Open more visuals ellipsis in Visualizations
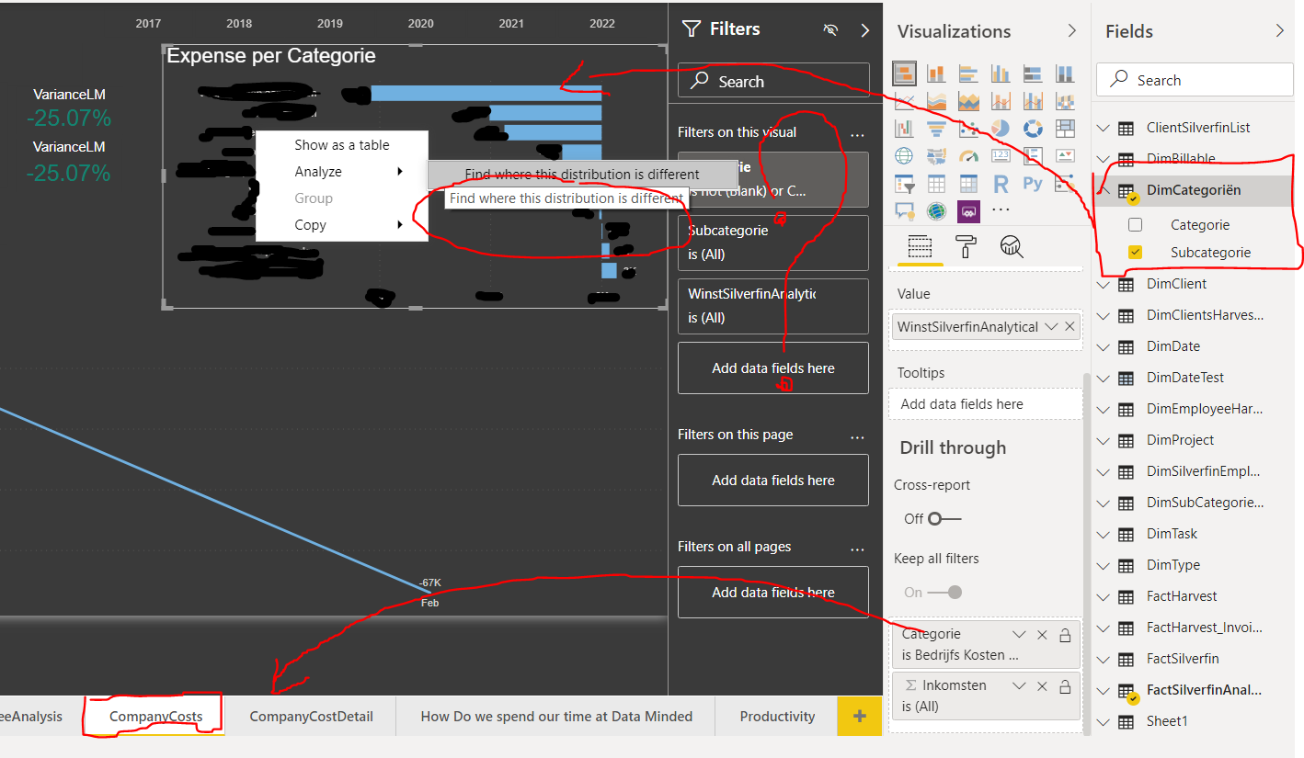The height and width of the screenshot is (758, 1304). tap(1001, 210)
